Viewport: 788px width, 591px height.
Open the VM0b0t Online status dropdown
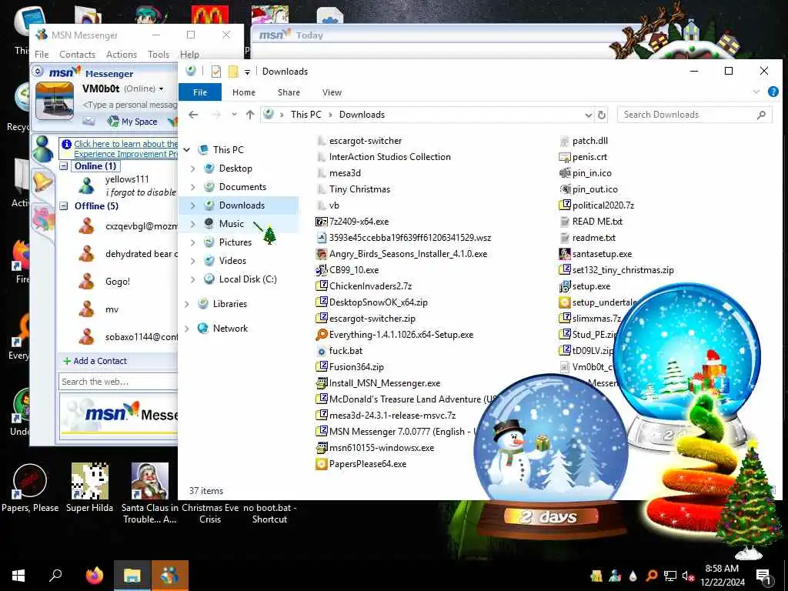(x=162, y=89)
